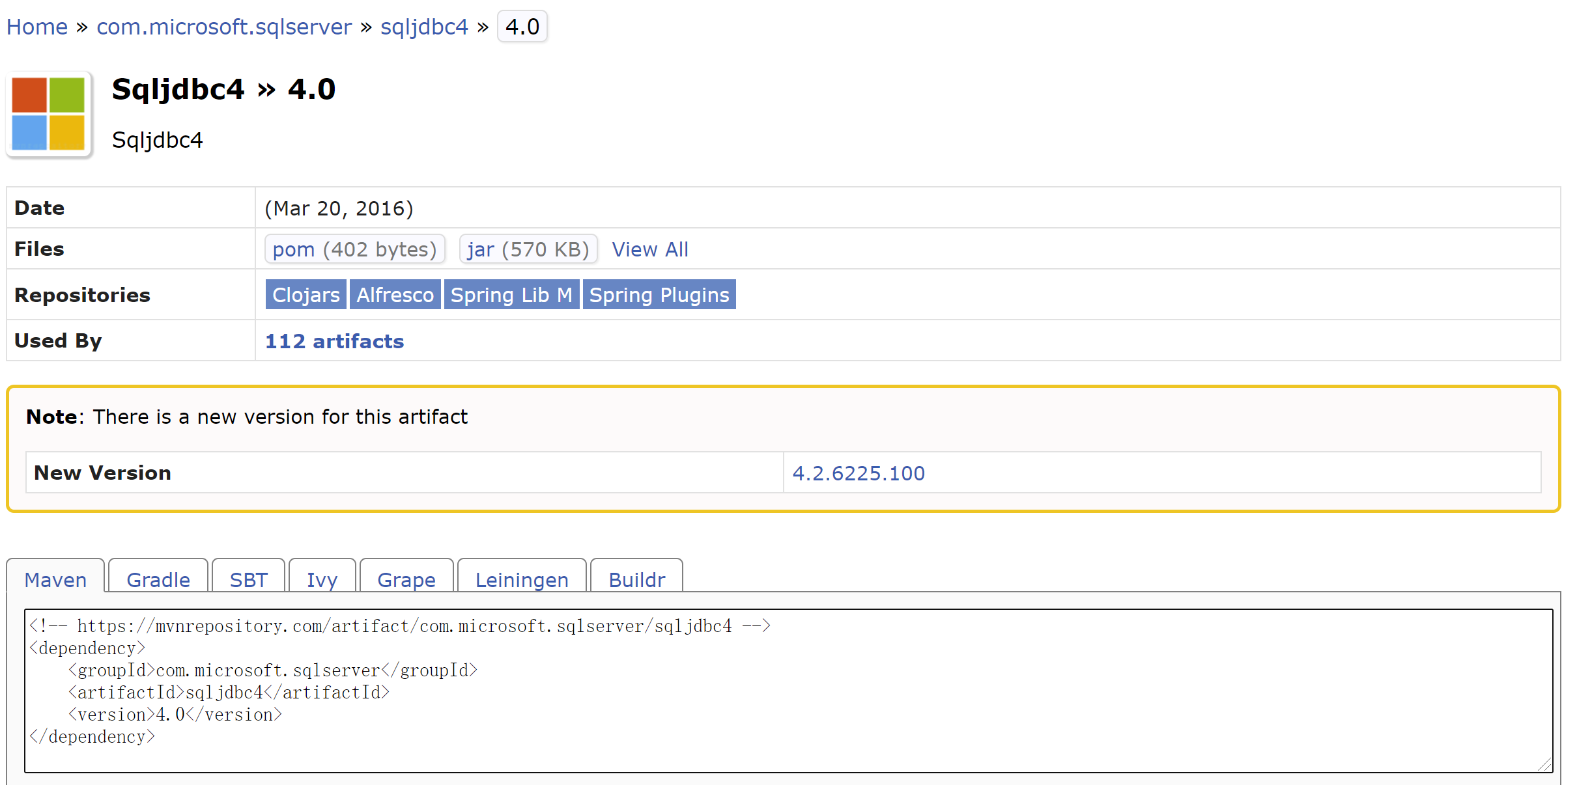Switch to the Gradle tab
Screen dimensions: 1577x785
coord(158,579)
